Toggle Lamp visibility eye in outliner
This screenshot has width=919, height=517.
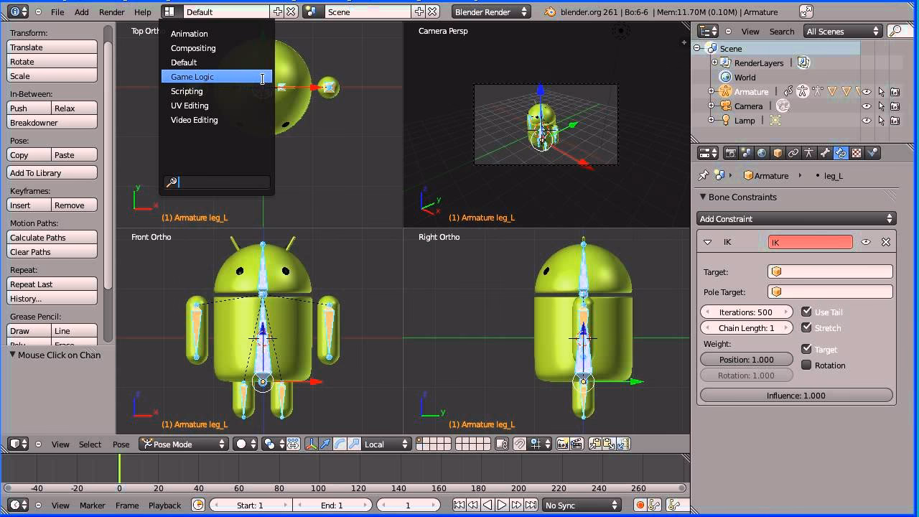point(867,121)
